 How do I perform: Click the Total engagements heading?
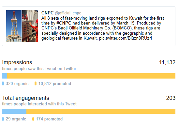coord(26,98)
